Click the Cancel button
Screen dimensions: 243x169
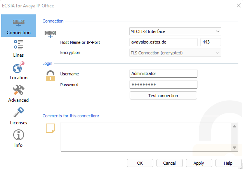click(x=170, y=163)
